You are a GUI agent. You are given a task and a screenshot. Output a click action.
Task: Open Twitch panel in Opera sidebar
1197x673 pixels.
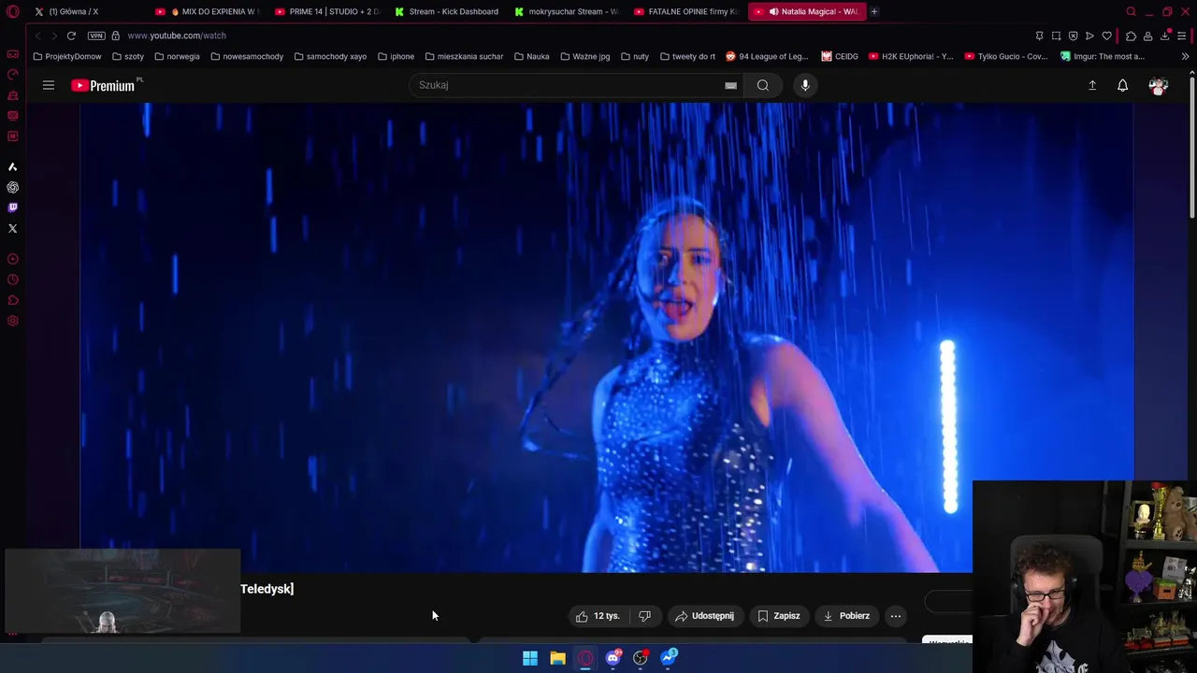pos(12,208)
